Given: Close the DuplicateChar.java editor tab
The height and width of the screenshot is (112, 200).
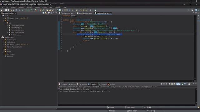Looking at the screenshot, I should click(111, 13).
